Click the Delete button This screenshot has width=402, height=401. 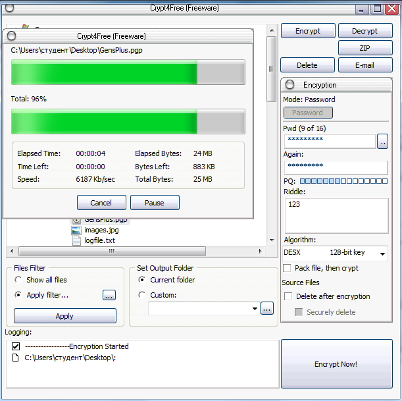307,65
